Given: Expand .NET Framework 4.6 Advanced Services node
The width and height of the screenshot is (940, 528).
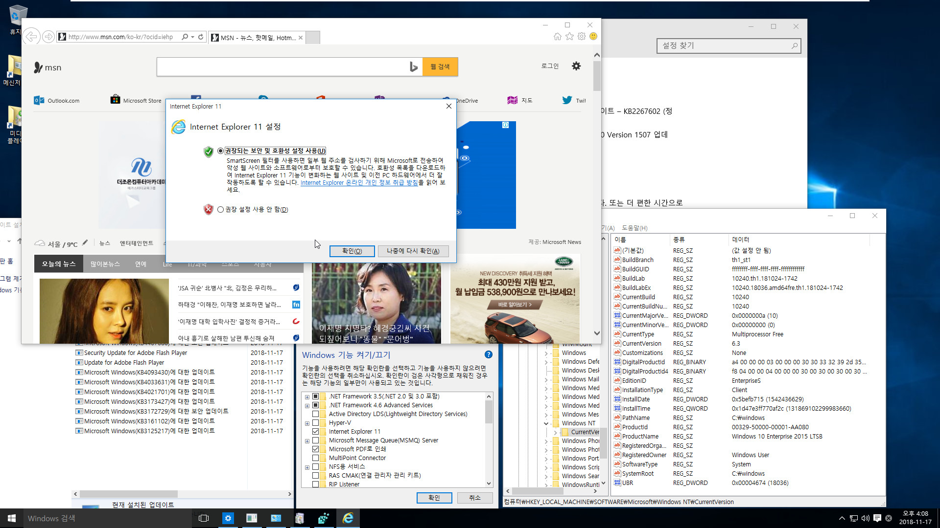Looking at the screenshot, I should pyautogui.click(x=307, y=406).
